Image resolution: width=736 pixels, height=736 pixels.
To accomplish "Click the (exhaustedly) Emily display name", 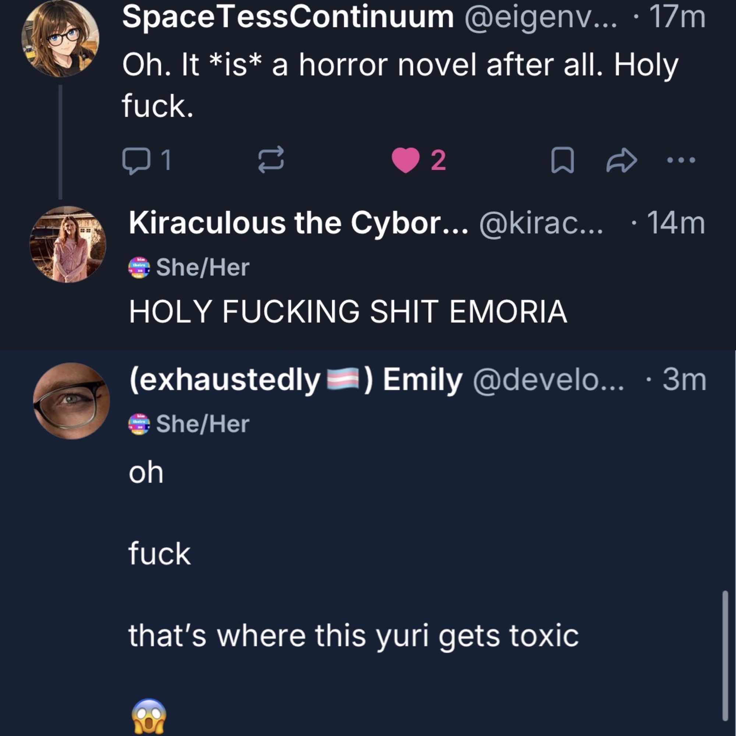I will click(296, 380).
